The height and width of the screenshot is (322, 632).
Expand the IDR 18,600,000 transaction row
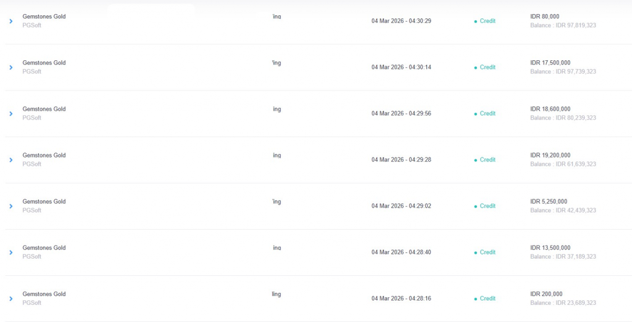pos(10,113)
